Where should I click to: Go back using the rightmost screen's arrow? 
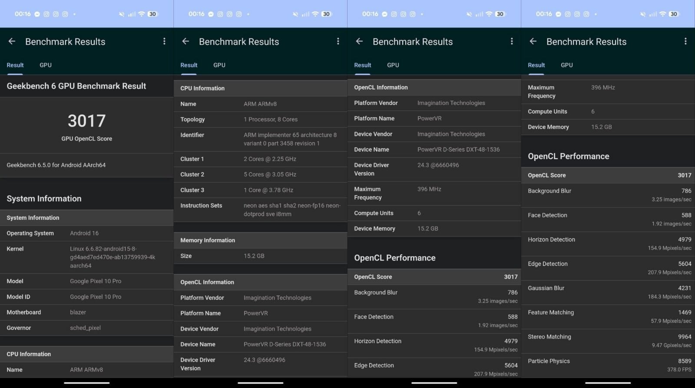[x=533, y=41]
